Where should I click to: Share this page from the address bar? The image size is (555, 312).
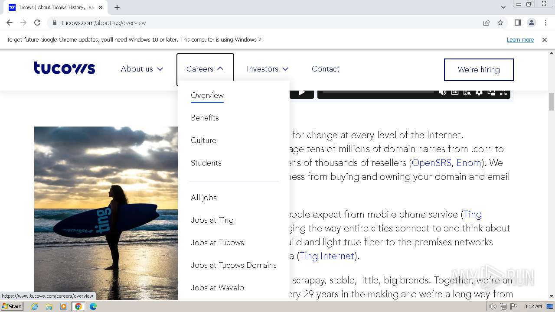(486, 23)
